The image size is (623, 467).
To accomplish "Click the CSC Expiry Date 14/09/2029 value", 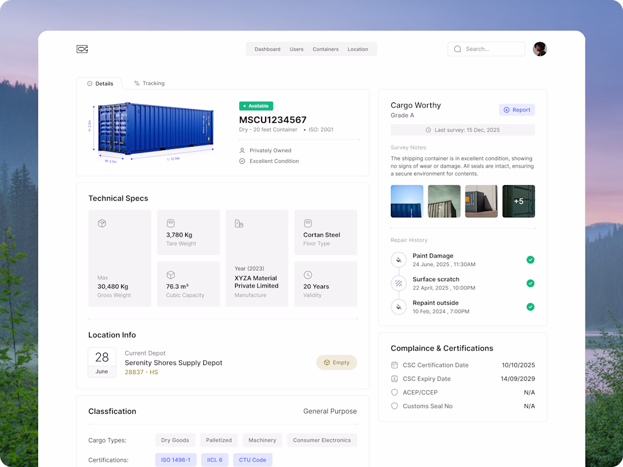I will coord(518,379).
